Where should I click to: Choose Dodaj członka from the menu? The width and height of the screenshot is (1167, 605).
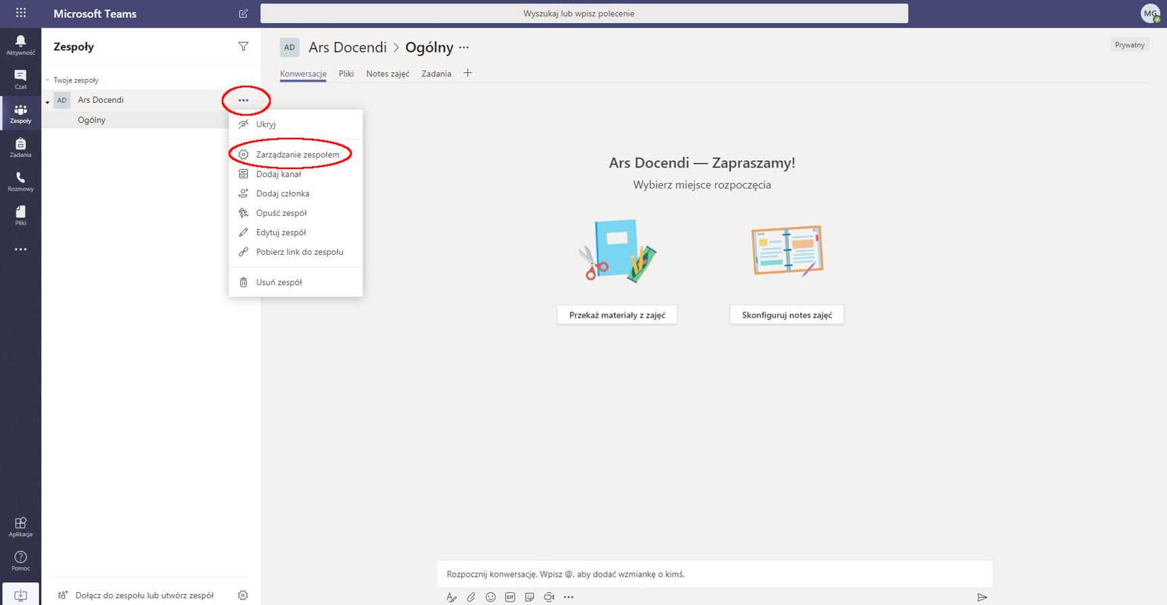pyautogui.click(x=296, y=194)
